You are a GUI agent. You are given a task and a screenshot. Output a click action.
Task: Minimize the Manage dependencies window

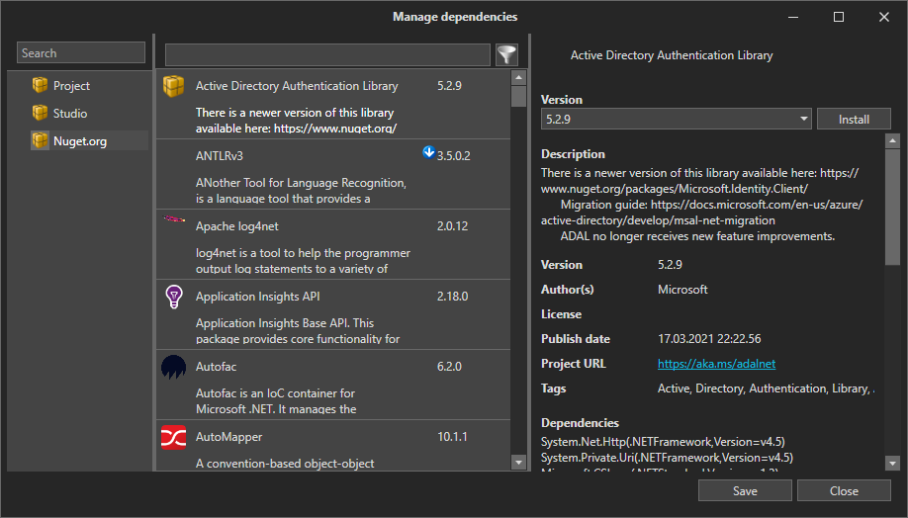click(793, 17)
